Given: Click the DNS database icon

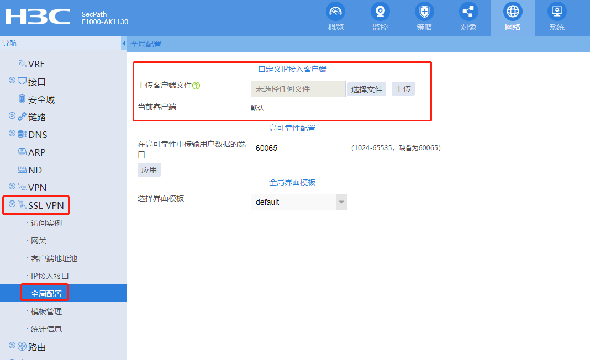Looking at the screenshot, I should [x=22, y=134].
